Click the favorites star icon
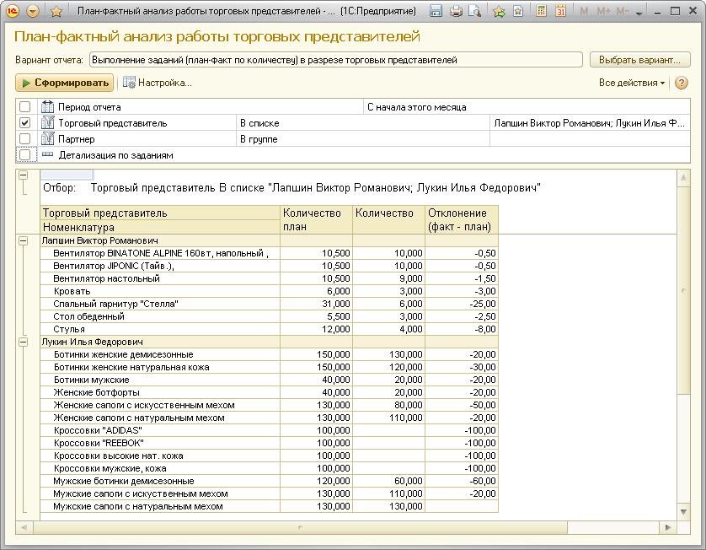This screenshot has height=550, width=706. pyautogui.click(x=56, y=12)
